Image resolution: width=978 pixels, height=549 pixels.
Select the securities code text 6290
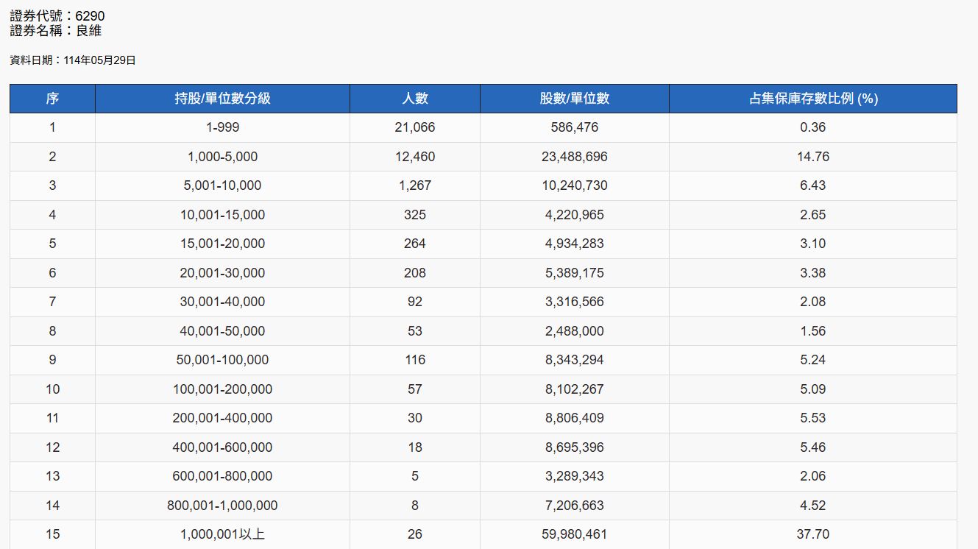point(91,15)
